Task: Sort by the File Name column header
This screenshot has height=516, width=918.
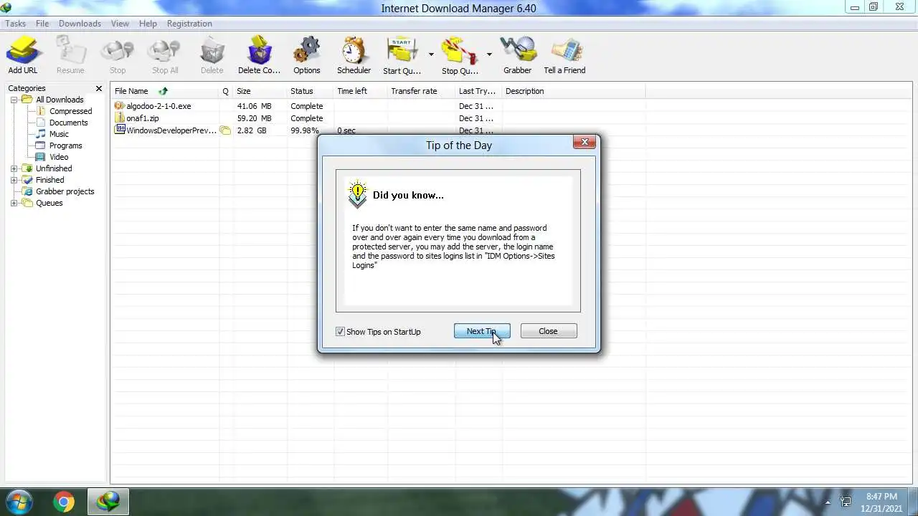Action: pos(165,91)
